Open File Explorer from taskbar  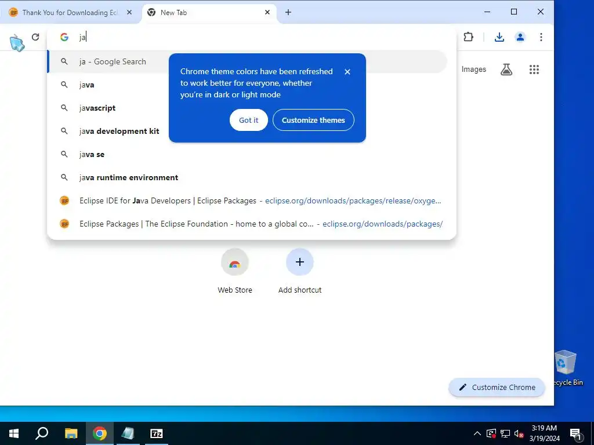(71, 433)
